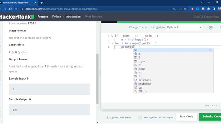The width and height of the screenshot is (221, 124).
Task: Click the tab search chevron in title bar
Action: point(201,2)
